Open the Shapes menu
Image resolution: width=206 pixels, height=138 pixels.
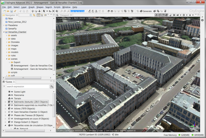pyautogui.click(x=40, y=7)
